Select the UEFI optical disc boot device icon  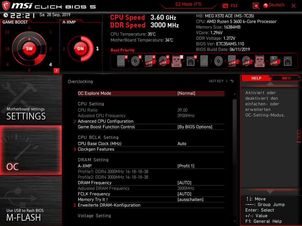click(136, 61)
